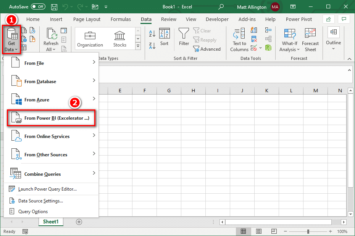Click the Manage Data Model icon
This screenshot has height=236, width=355.
[x=268, y=48]
